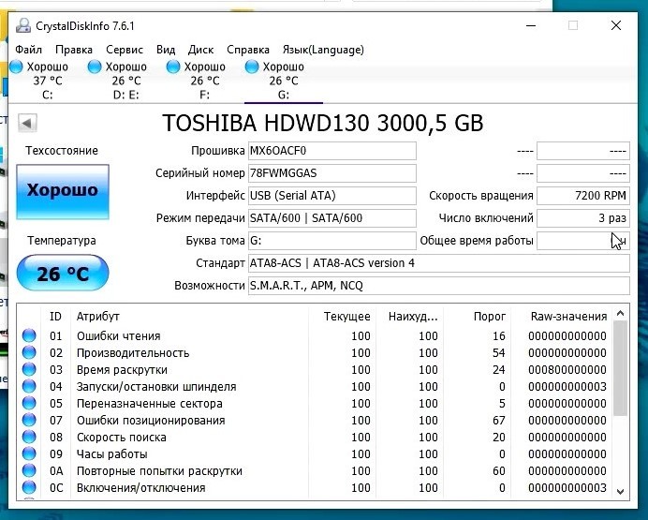Open the Файл menu
The width and height of the screenshot is (648, 520).
[28, 50]
